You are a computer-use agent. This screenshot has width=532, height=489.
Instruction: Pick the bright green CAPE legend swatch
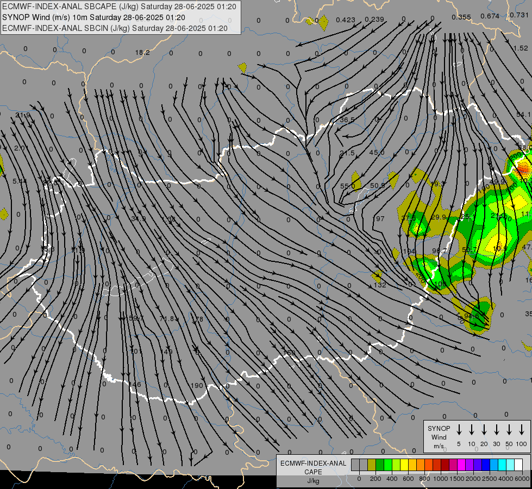click(x=388, y=465)
